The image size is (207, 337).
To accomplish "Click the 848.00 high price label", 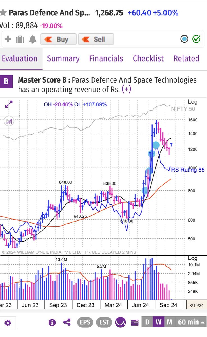I will pyautogui.click(x=65, y=182).
